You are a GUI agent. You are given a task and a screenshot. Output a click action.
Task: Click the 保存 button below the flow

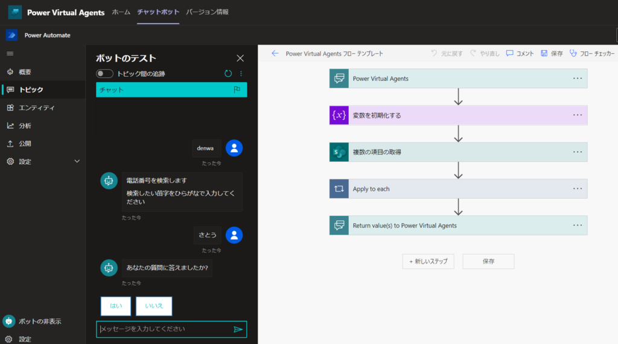(x=488, y=261)
